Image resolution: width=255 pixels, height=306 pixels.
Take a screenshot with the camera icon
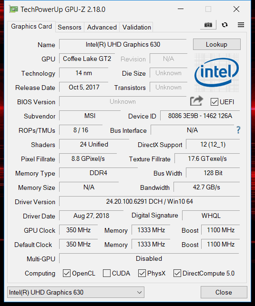click(208, 25)
